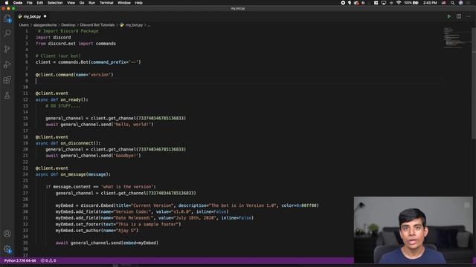This screenshot has width=476, height=267.
Task: Open the Selection menu
Action: (x=55, y=3)
